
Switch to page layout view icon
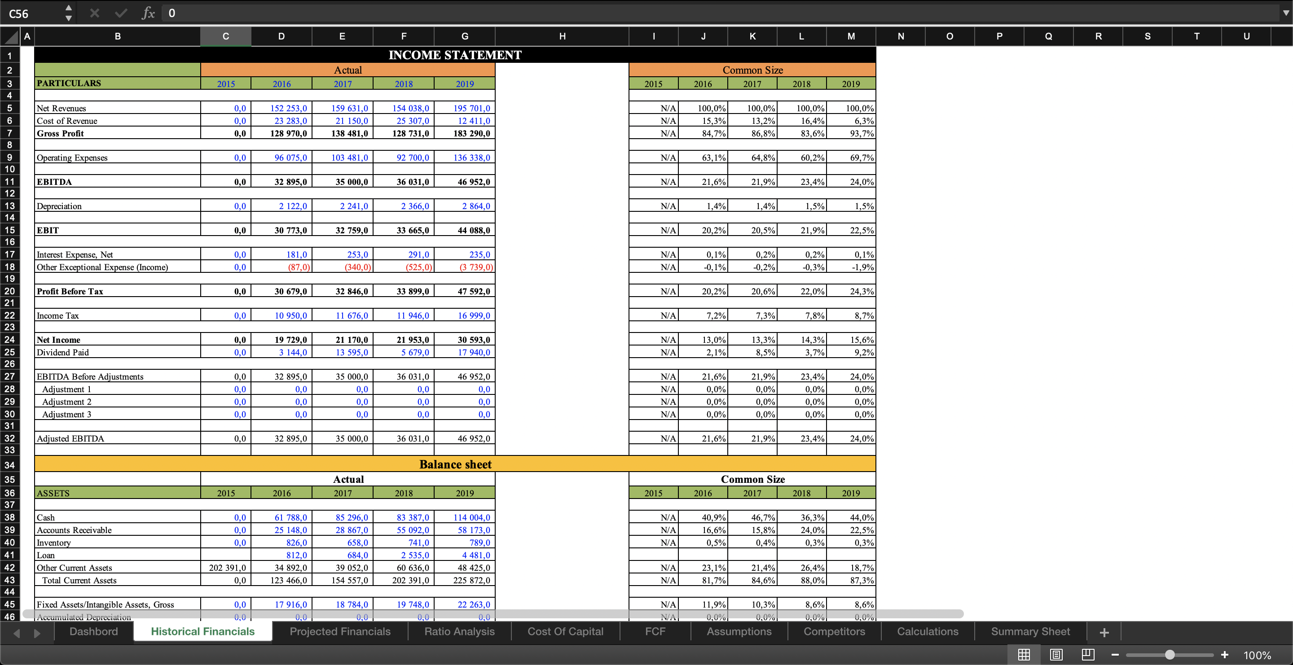click(x=1056, y=655)
